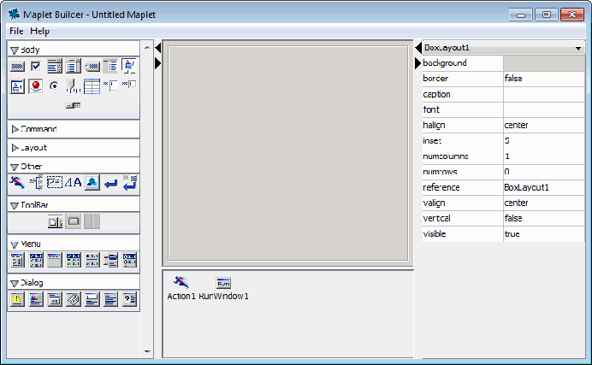
Task: Open the File menu
Action: point(16,31)
